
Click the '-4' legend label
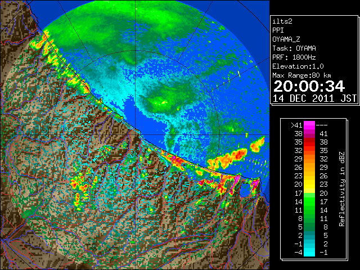point(298,253)
